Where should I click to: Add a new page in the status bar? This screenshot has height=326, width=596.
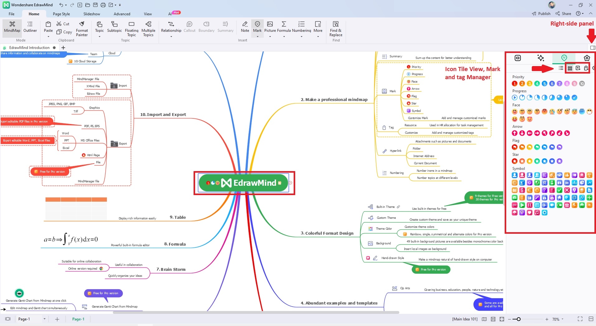(x=57, y=319)
